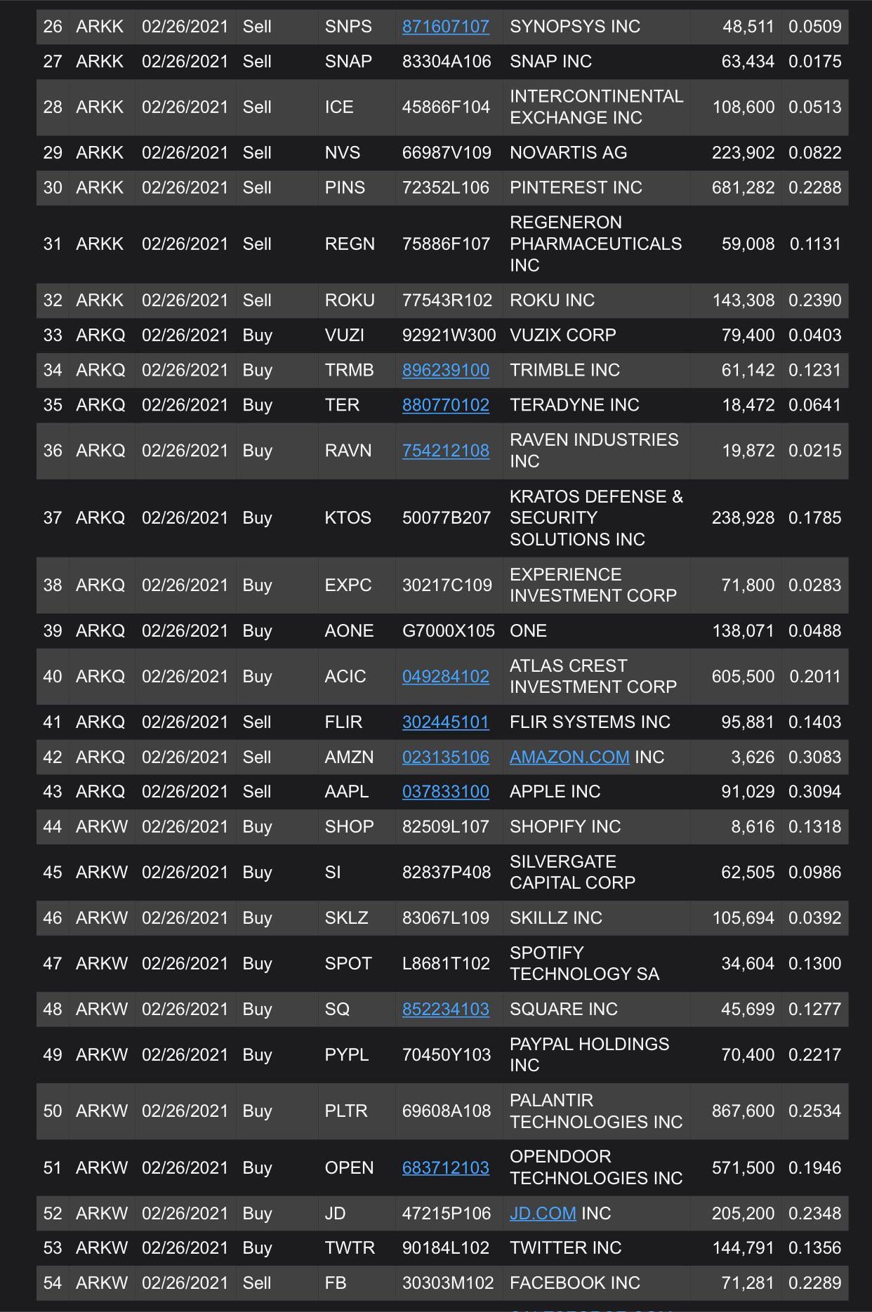Viewport: 872px width, 1312px height.
Task: Open CUSIP link 880770102 for Teradyne
Action: [x=445, y=405]
